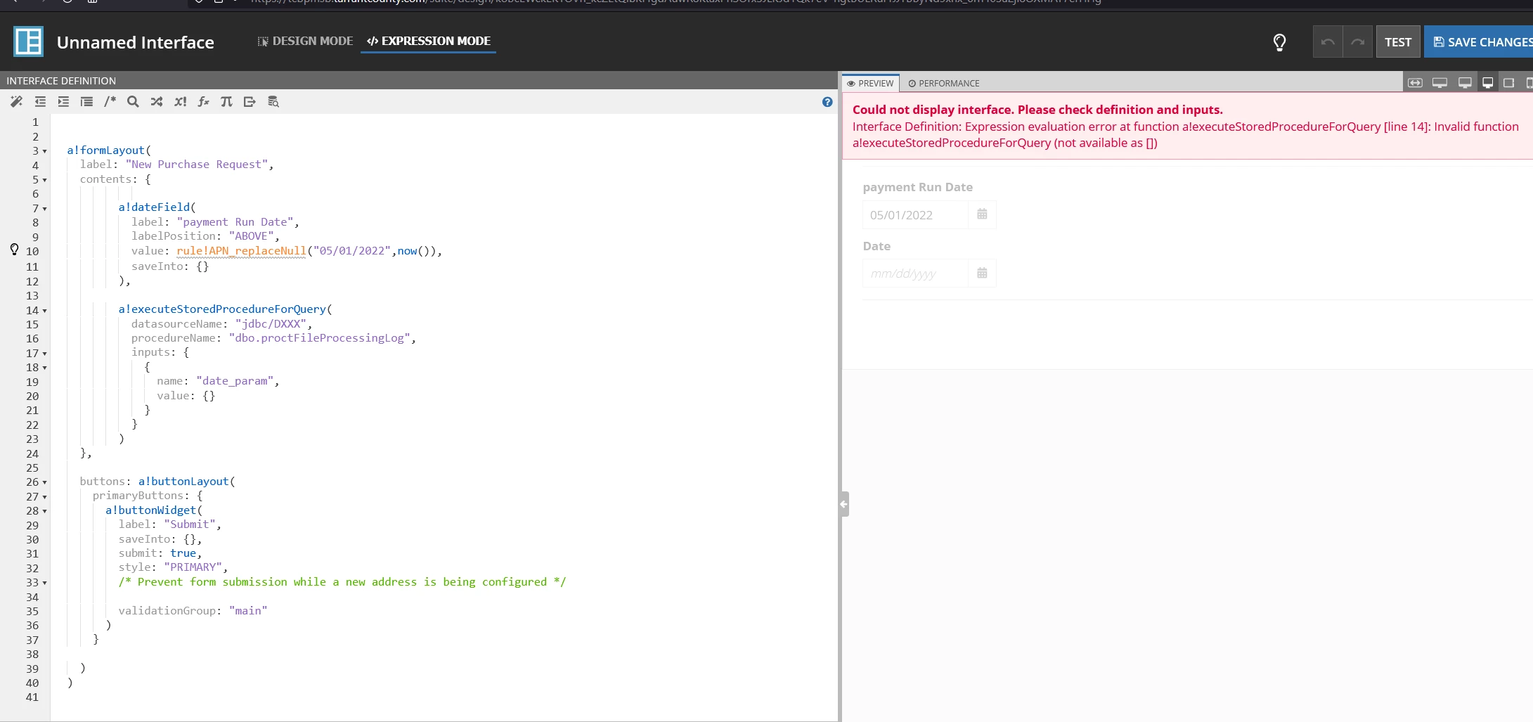The height and width of the screenshot is (722, 1533).
Task: Click the Save Changes button
Action: tap(1480, 42)
